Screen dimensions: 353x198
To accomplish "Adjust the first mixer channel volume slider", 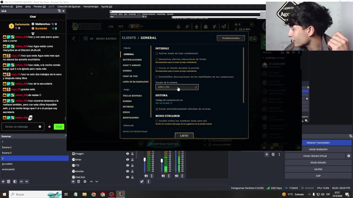I will pos(145,160).
